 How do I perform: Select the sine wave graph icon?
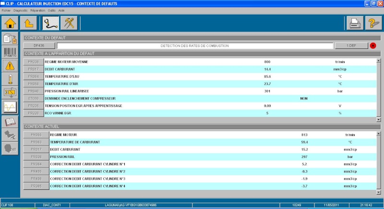(10, 107)
